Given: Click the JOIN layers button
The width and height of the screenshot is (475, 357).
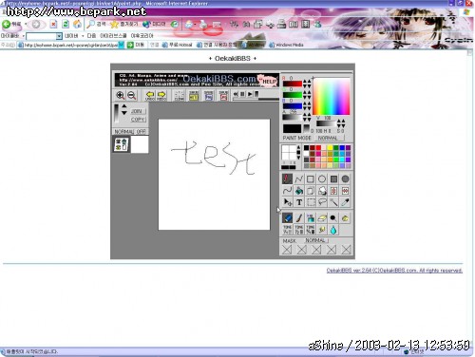Looking at the screenshot, I should (x=137, y=111).
